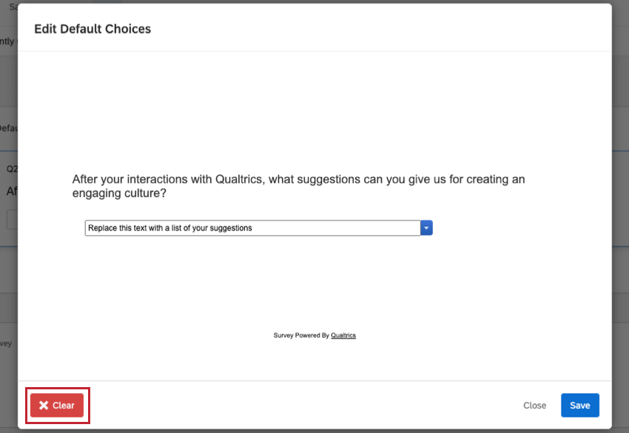
Task: Click the word Clear in red button
Action: tap(64, 406)
